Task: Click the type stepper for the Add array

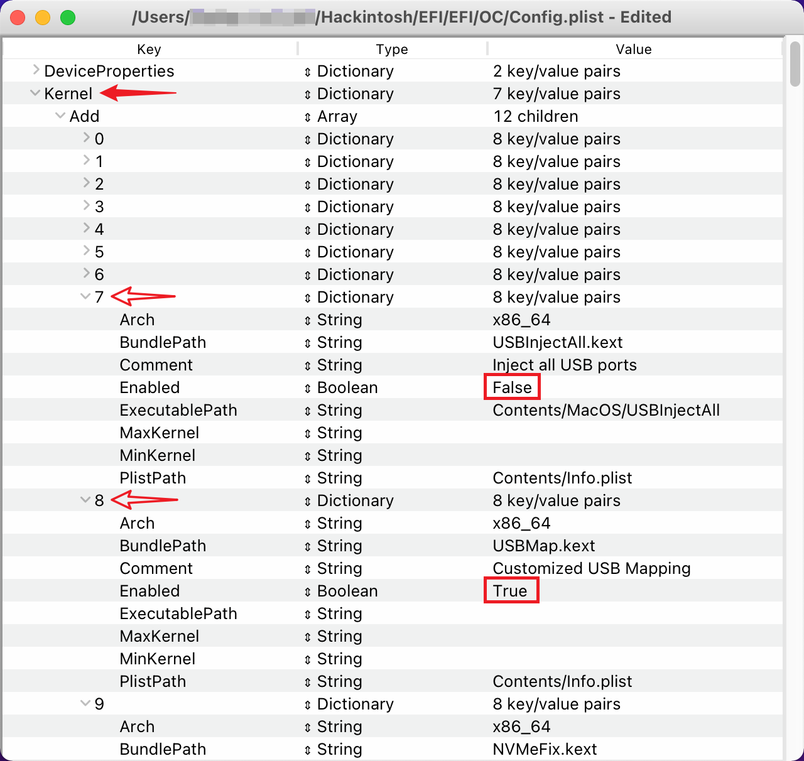Action: [x=308, y=116]
